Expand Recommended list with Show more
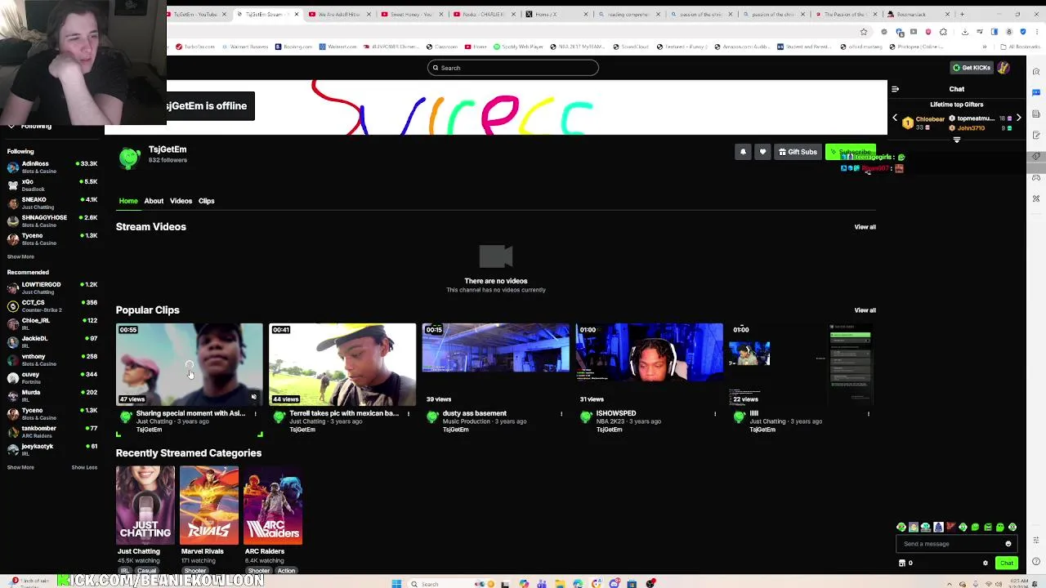The image size is (1046, 588). pyautogui.click(x=20, y=467)
